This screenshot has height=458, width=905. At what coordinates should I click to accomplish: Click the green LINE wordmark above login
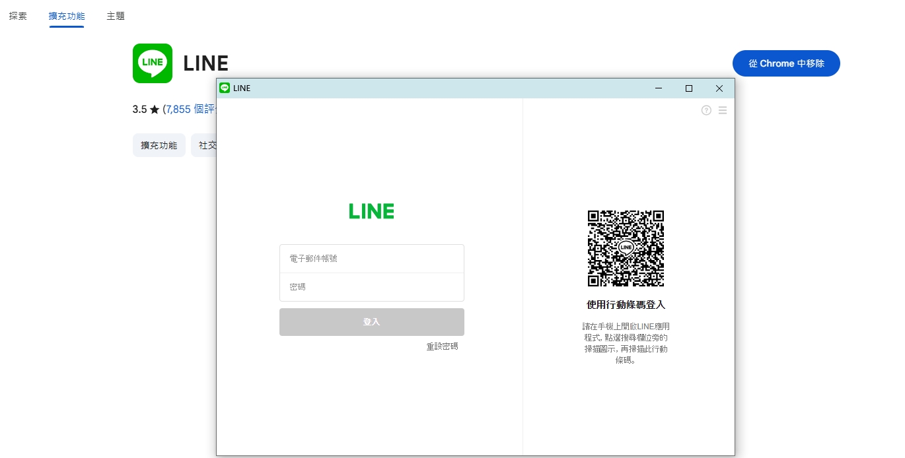[371, 211]
